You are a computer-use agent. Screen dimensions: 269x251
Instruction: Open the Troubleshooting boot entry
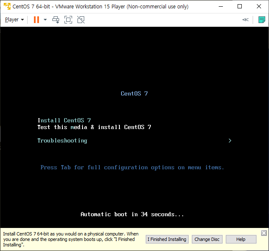[62, 140]
